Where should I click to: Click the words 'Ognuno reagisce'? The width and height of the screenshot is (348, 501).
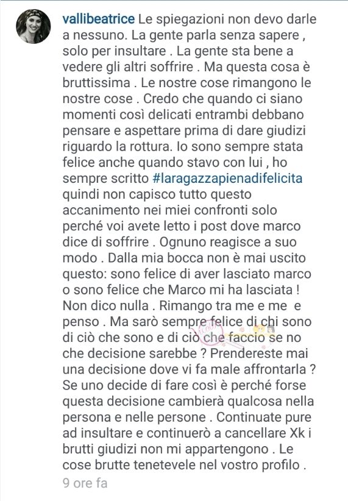click(210, 242)
